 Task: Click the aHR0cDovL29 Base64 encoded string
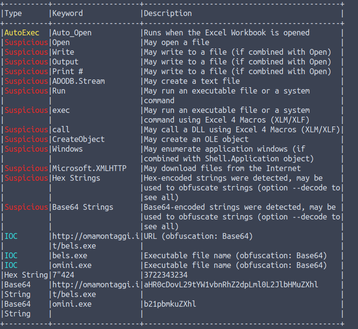[x=231, y=285]
